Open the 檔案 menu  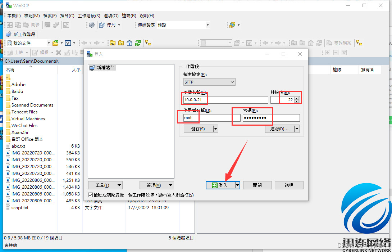50,16
